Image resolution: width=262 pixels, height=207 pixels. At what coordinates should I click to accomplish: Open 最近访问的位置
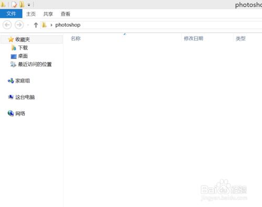pos(35,64)
